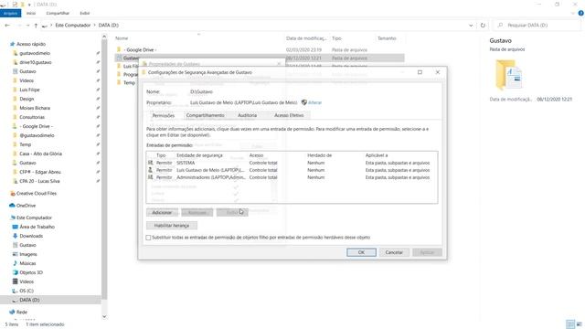Click Habilitar herança button
Viewport: 585px width, 329px height.
pos(172,226)
